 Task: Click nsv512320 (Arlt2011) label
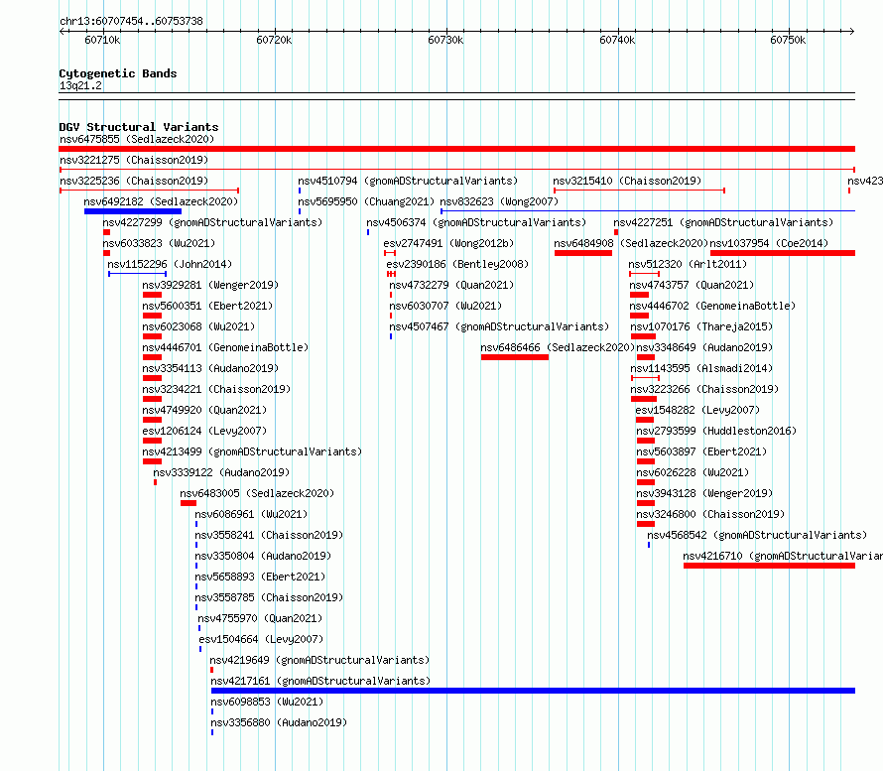click(x=689, y=264)
